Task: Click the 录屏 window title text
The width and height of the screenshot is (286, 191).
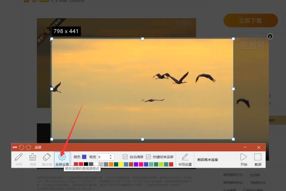Action: 38,147
